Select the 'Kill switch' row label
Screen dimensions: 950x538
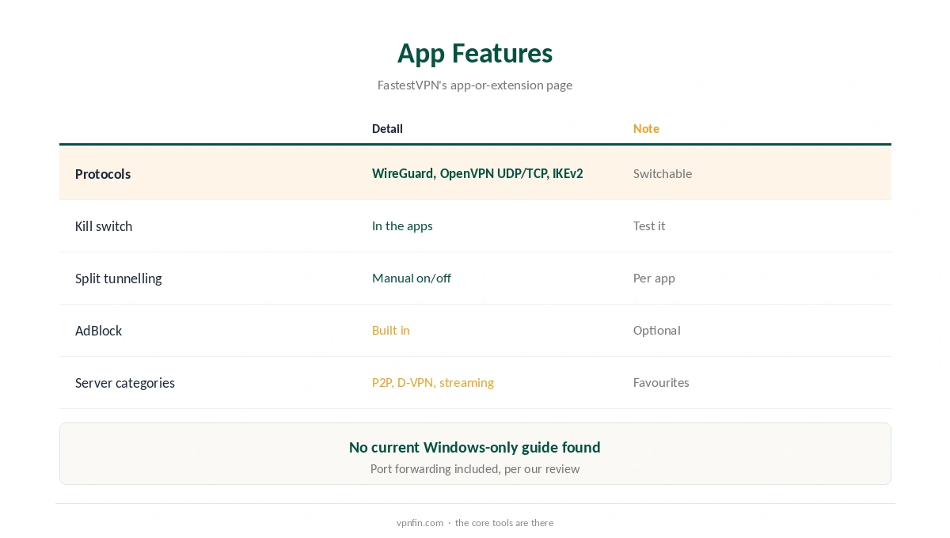coord(104,226)
